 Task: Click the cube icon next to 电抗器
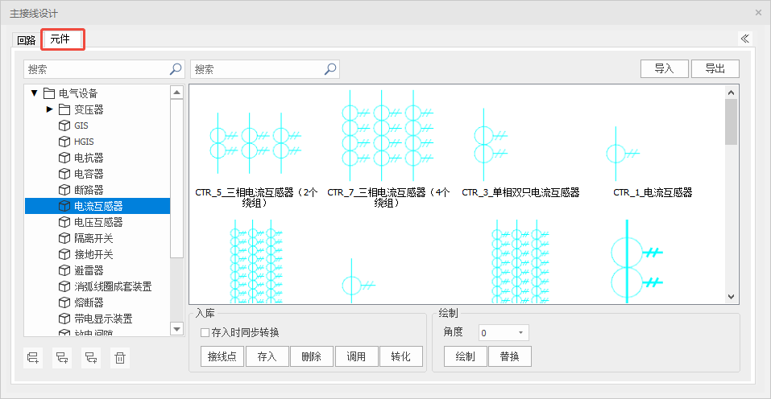(x=64, y=158)
